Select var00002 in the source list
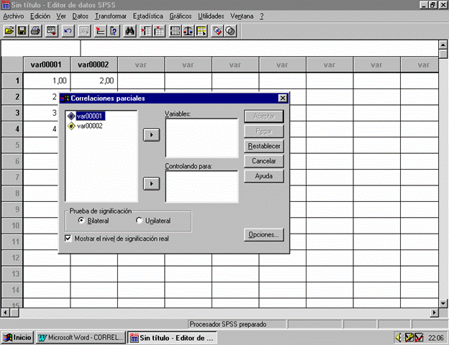This screenshot has width=449, height=345. [90, 126]
